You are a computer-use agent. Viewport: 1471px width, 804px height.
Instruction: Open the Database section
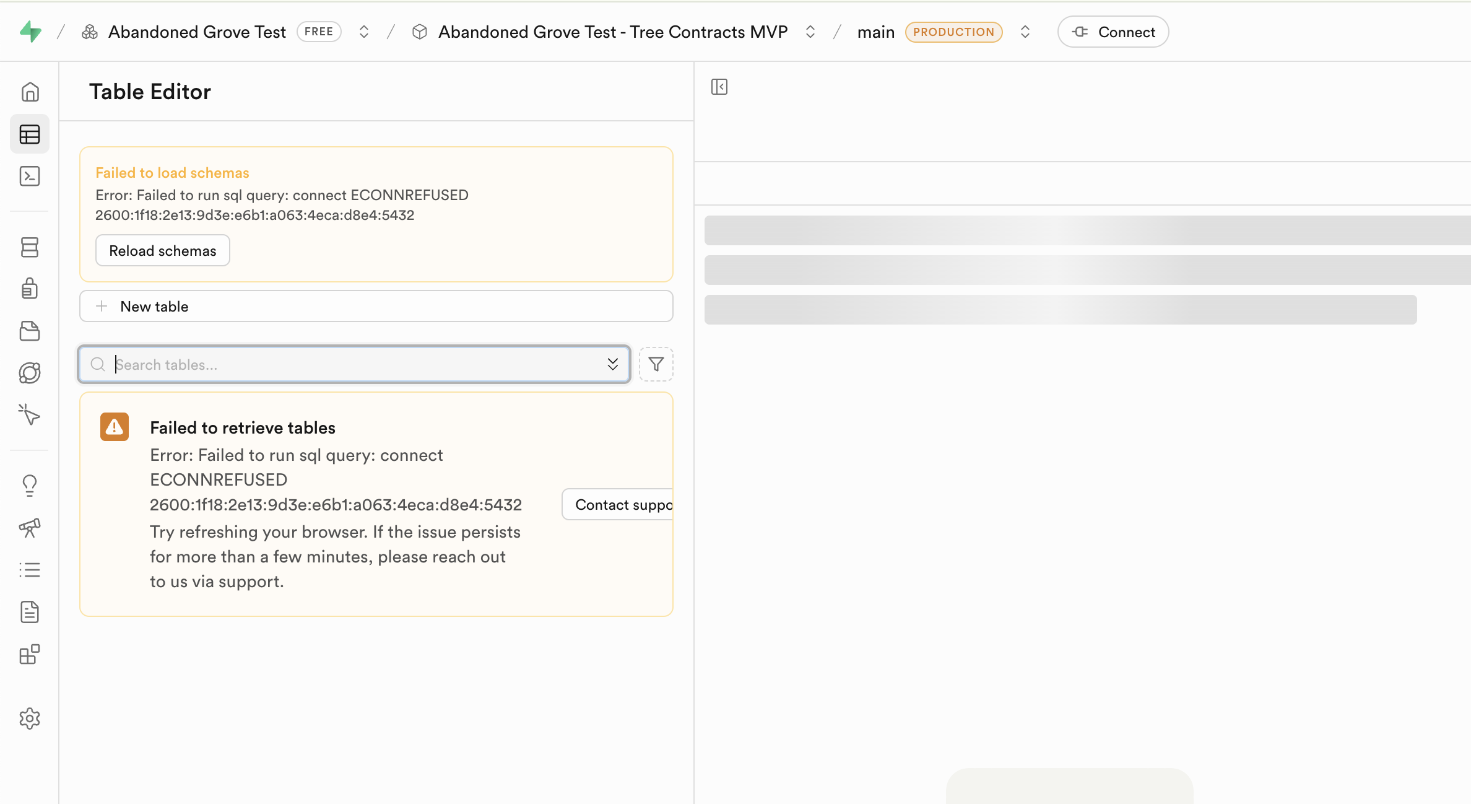point(30,247)
